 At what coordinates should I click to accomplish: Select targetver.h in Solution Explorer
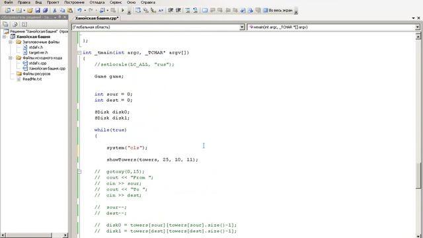(38, 53)
